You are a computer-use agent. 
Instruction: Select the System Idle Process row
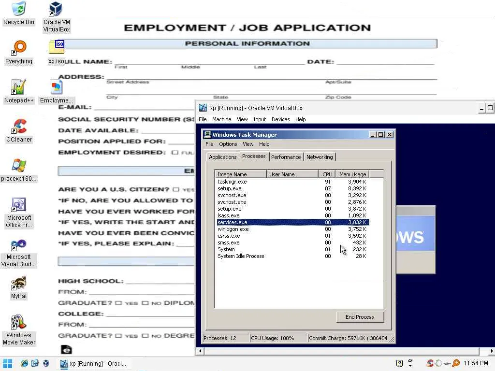[x=292, y=256]
